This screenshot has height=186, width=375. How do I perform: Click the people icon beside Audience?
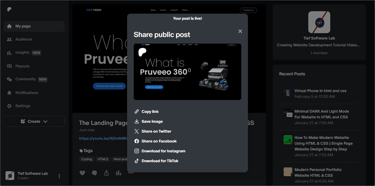(x=9, y=39)
